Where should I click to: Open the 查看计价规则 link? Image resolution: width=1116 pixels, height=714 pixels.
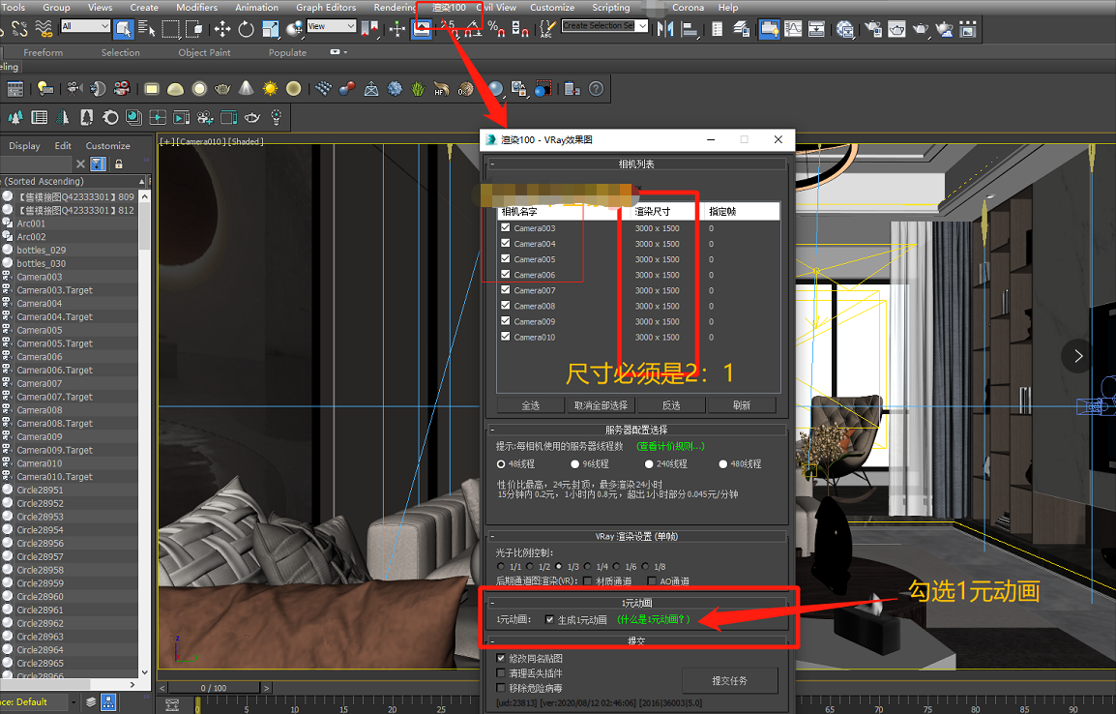pos(670,446)
